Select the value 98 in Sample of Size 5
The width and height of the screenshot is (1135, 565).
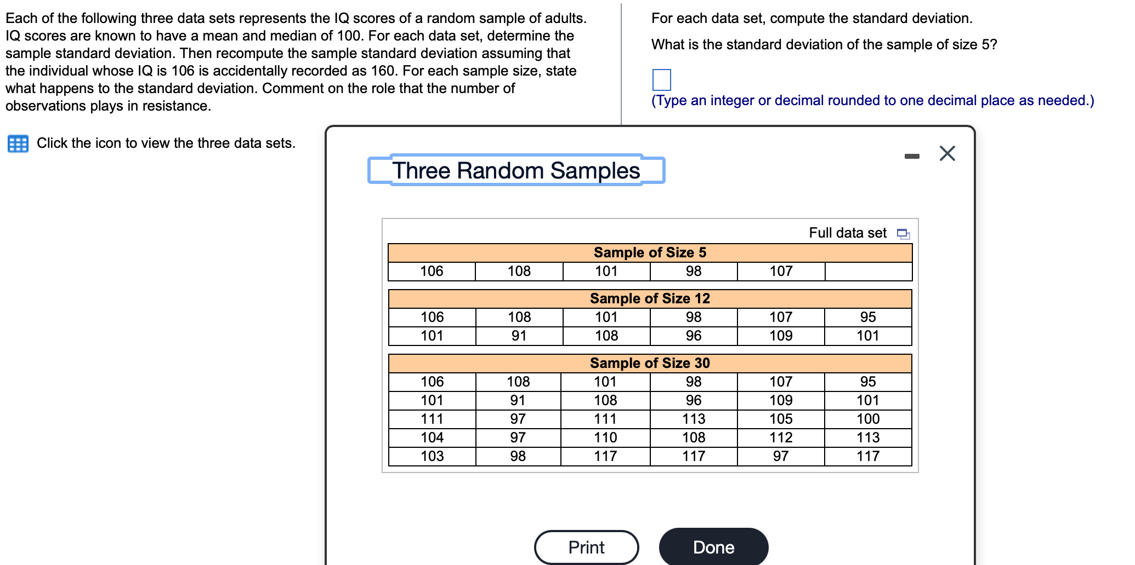pos(694,270)
